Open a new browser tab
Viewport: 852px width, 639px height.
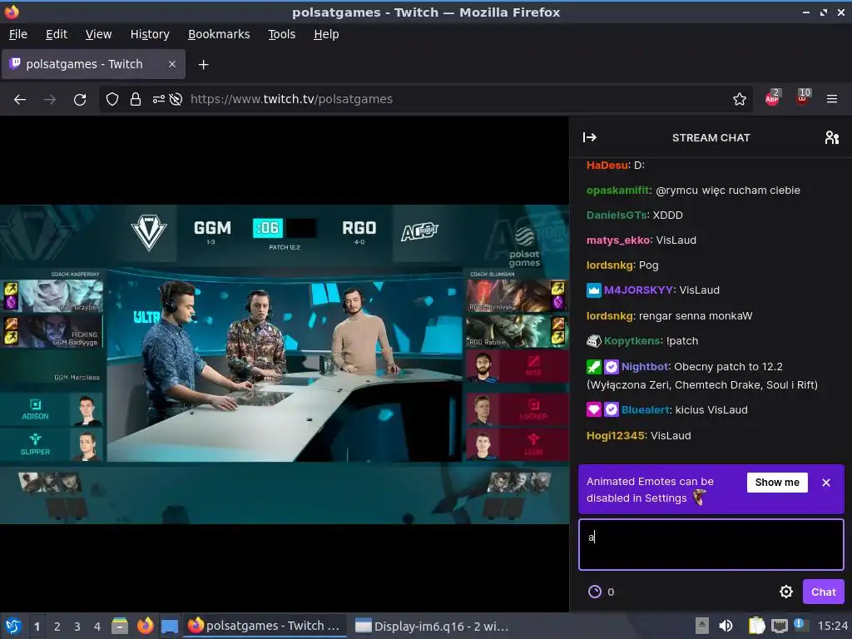point(203,65)
